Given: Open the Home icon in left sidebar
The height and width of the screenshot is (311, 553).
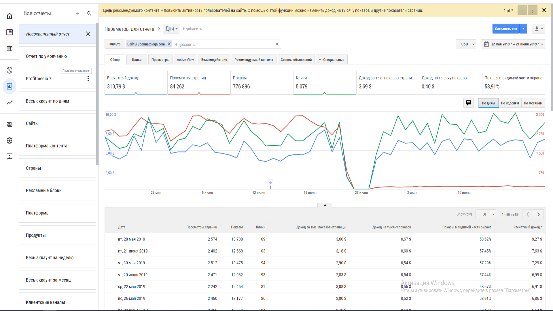Looking at the screenshot, I should (x=10, y=16).
